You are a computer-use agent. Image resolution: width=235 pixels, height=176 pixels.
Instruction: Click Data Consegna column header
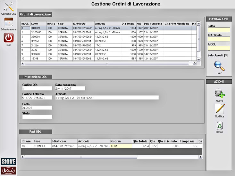[153, 24]
